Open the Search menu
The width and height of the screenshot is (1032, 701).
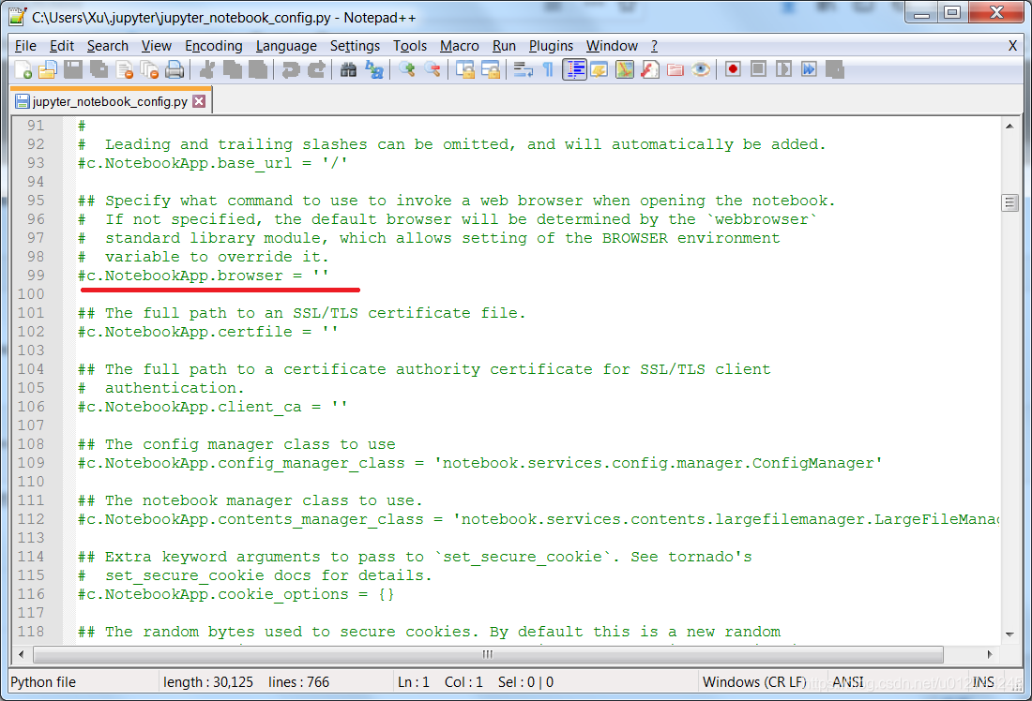(x=108, y=46)
